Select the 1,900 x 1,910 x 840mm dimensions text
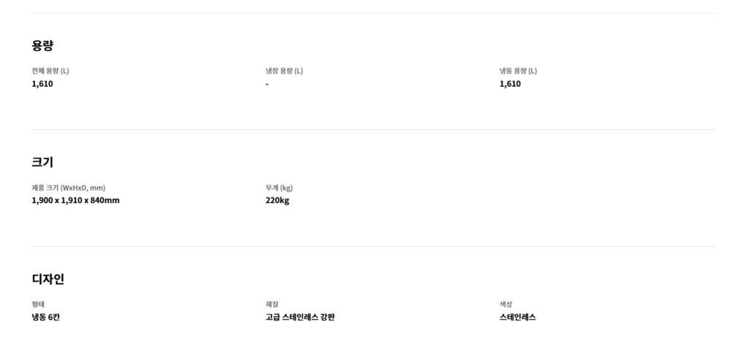The width and height of the screenshot is (749, 346). 75,201
